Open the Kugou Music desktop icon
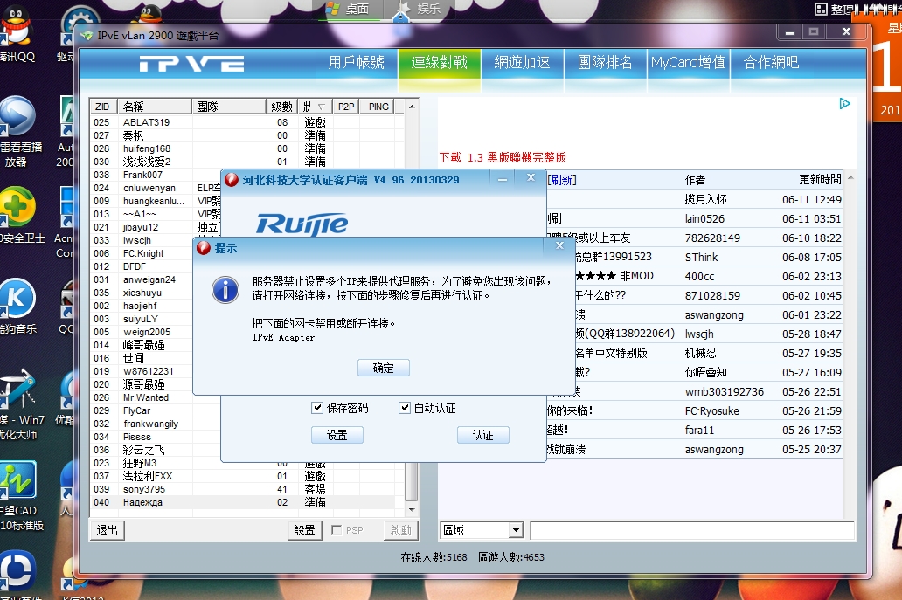902x600 pixels. (x=17, y=307)
